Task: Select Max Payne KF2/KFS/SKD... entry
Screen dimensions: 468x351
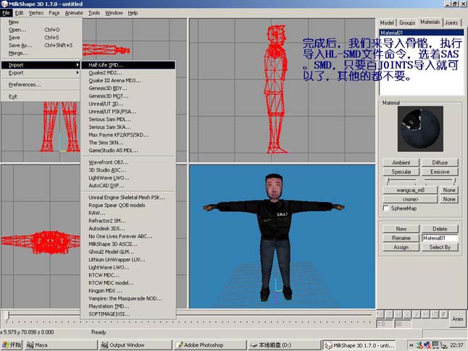Action: (128, 135)
